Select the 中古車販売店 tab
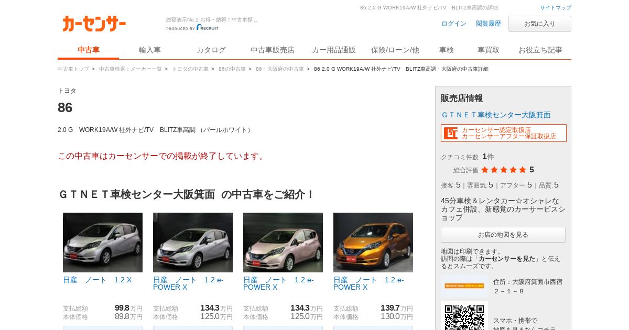Image resolution: width=629 pixels, height=330 pixels. 273,50
